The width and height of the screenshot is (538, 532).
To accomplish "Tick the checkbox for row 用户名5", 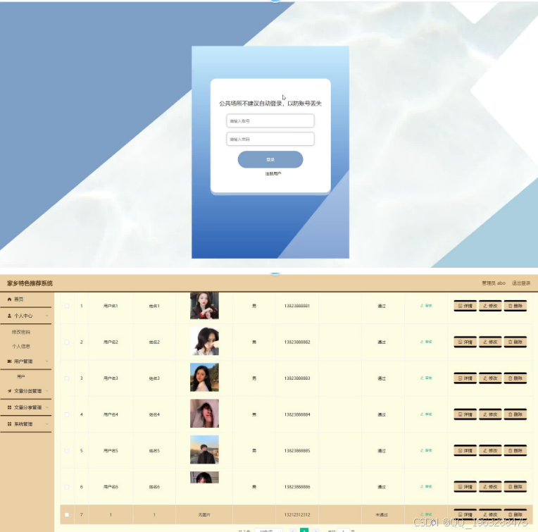I will [67, 451].
